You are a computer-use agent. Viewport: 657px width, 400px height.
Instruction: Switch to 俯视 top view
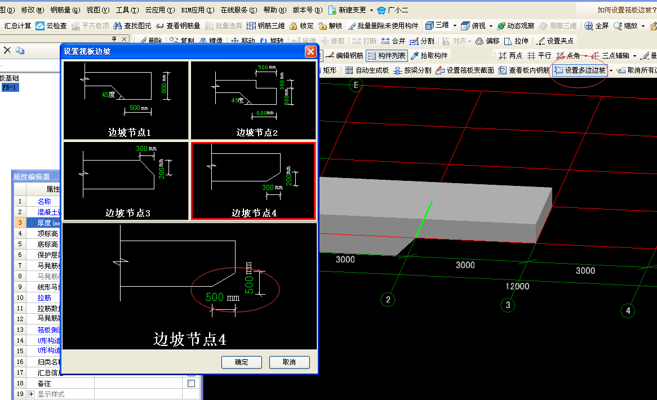473,26
